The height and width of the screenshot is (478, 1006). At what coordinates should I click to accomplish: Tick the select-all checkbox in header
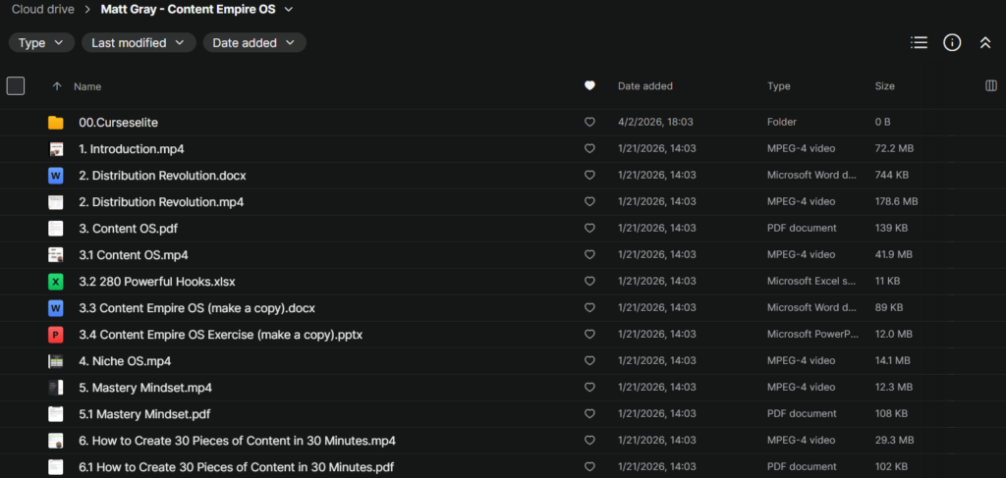coord(16,85)
